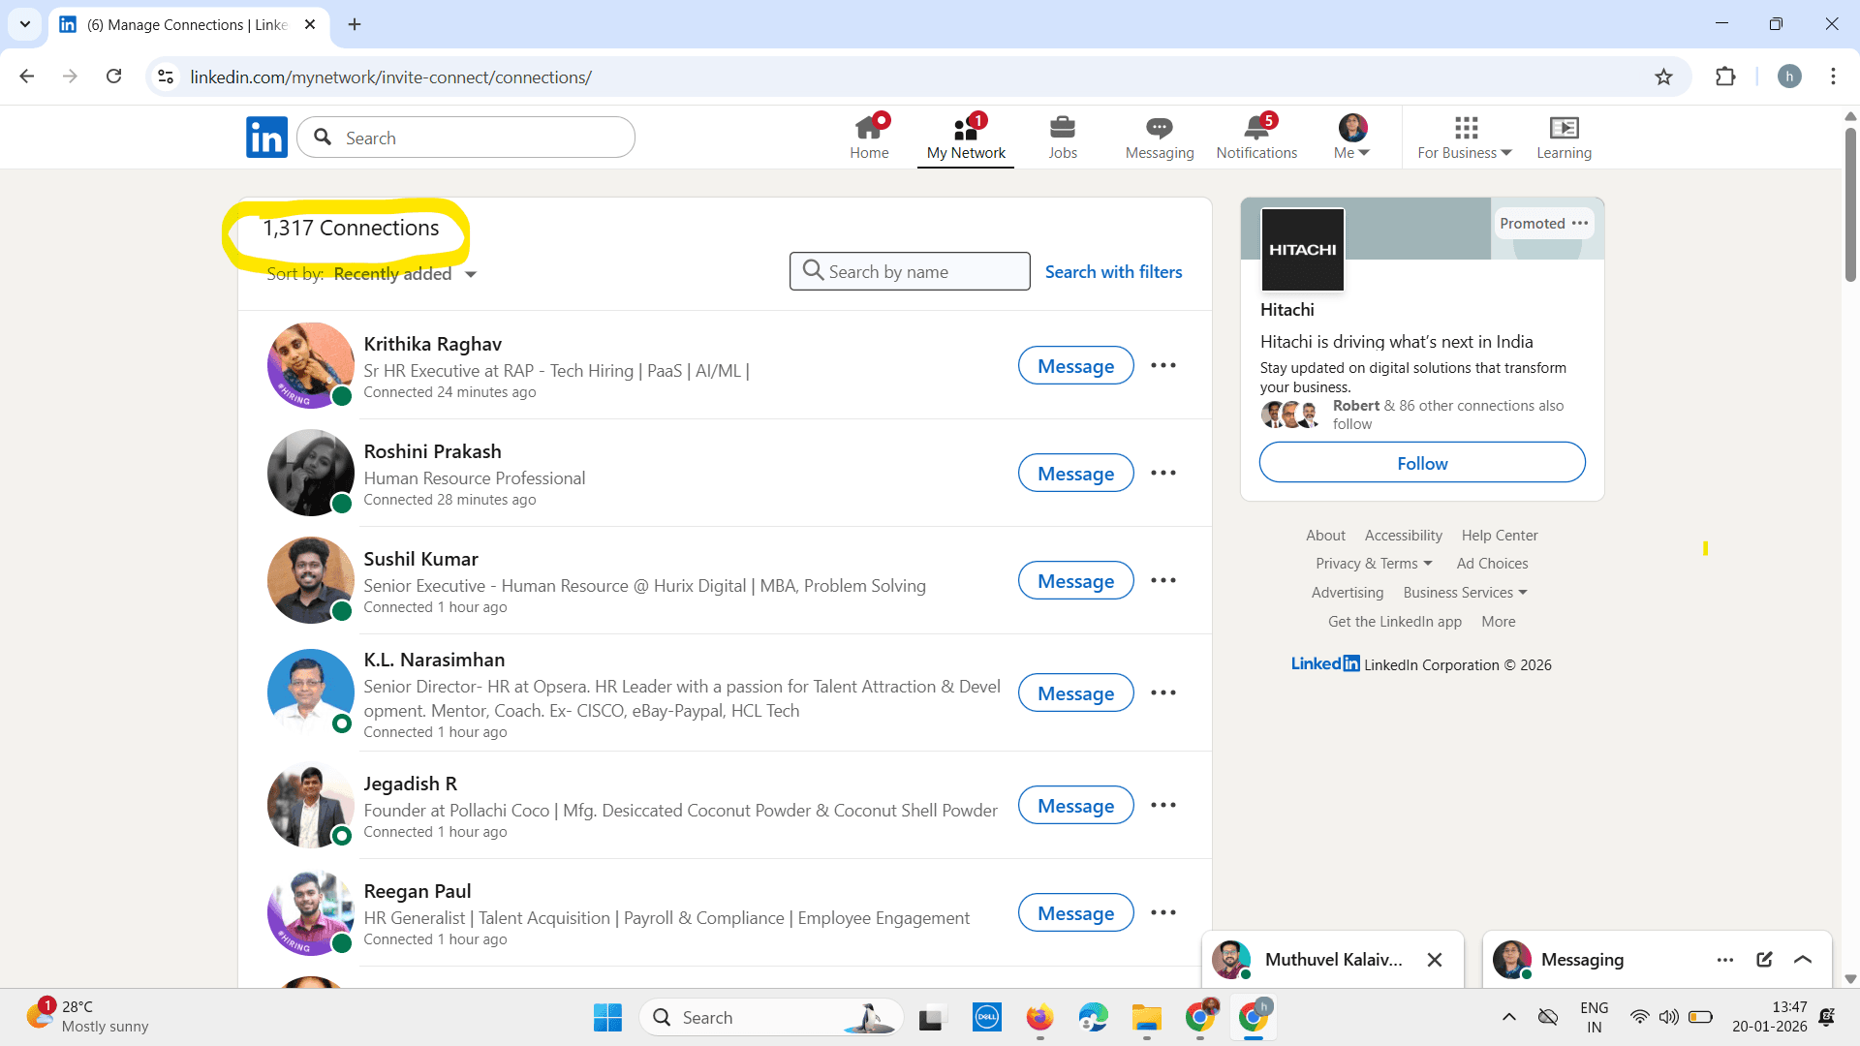Expand the For Business grid menu

(1465, 137)
